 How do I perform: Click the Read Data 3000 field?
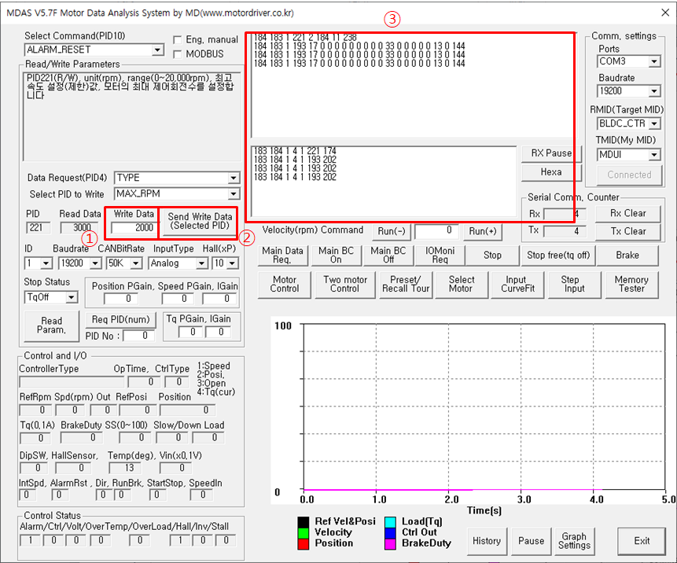click(79, 227)
